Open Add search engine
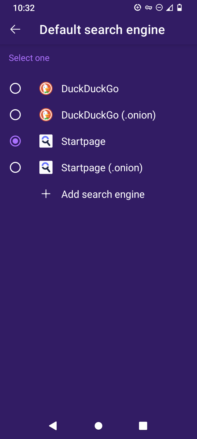This screenshot has width=197, height=439. point(103,194)
